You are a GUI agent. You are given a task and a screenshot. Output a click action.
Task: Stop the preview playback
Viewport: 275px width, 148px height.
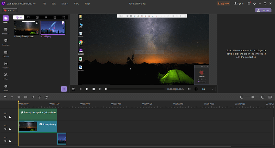pyautogui.click(x=93, y=89)
